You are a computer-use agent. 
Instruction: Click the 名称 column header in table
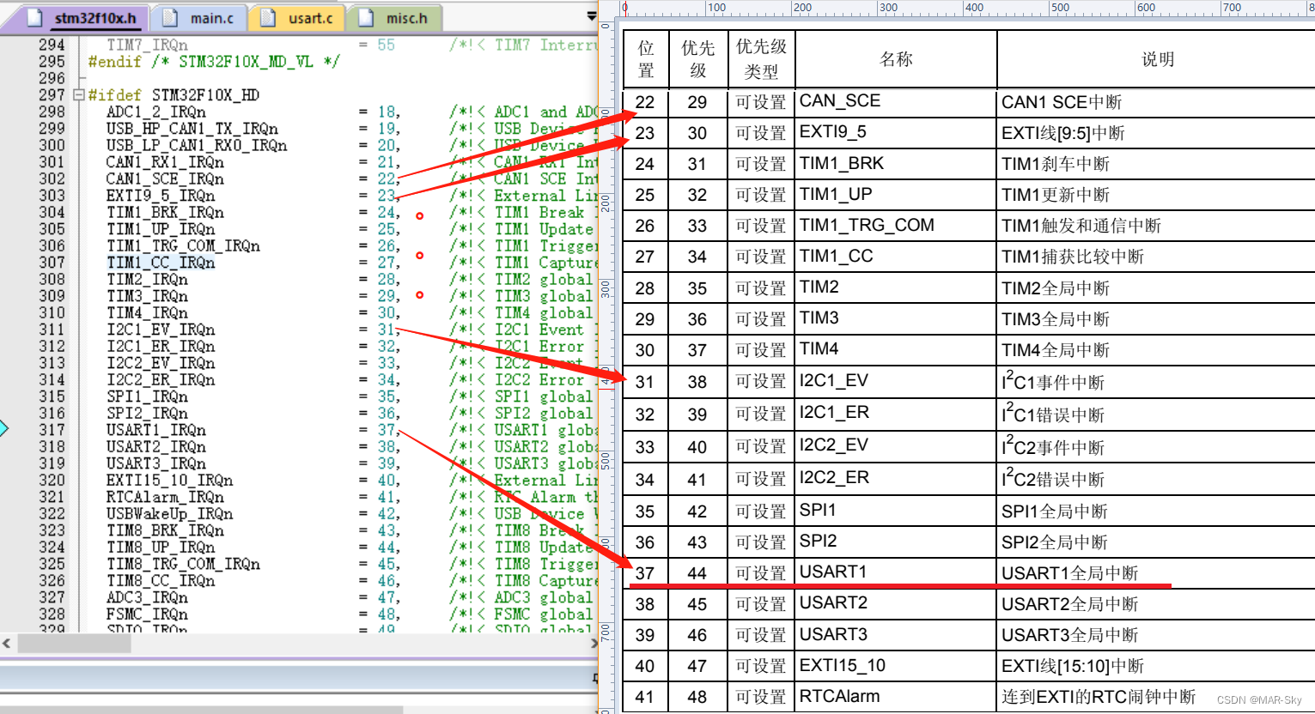pos(896,58)
